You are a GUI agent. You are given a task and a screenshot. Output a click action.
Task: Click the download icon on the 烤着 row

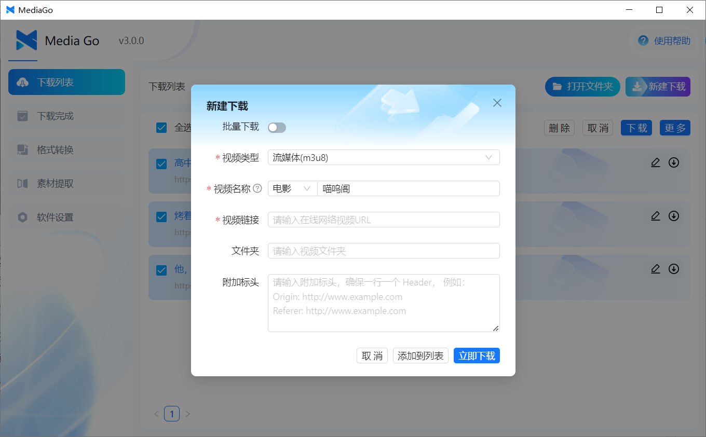click(x=674, y=216)
